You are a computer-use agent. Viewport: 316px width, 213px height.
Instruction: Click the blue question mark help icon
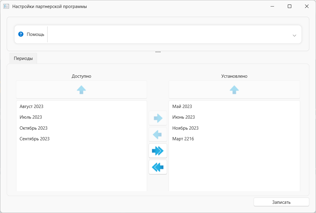(21, 34)
